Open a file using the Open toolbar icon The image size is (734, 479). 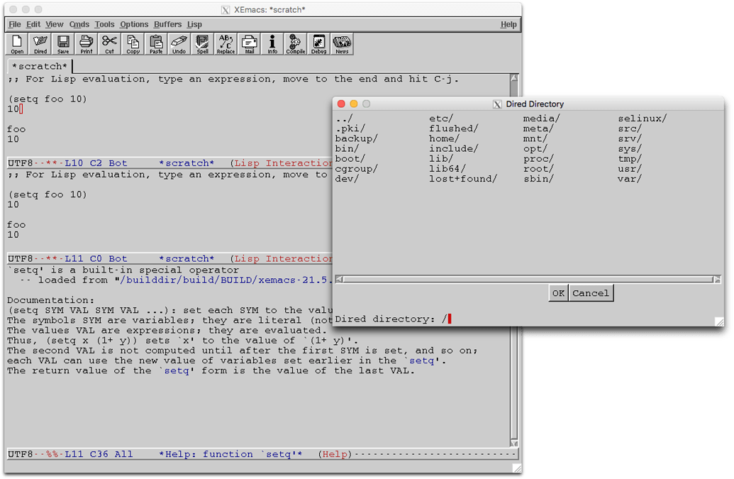(x=16, y=43)
